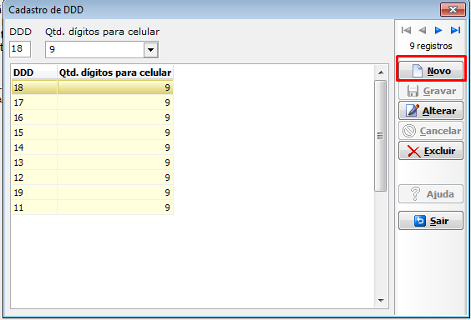This screenshot has width=471, height=320.
Task: Open Qtd. dígitos para celular dropdown
Action: (150, 50)
